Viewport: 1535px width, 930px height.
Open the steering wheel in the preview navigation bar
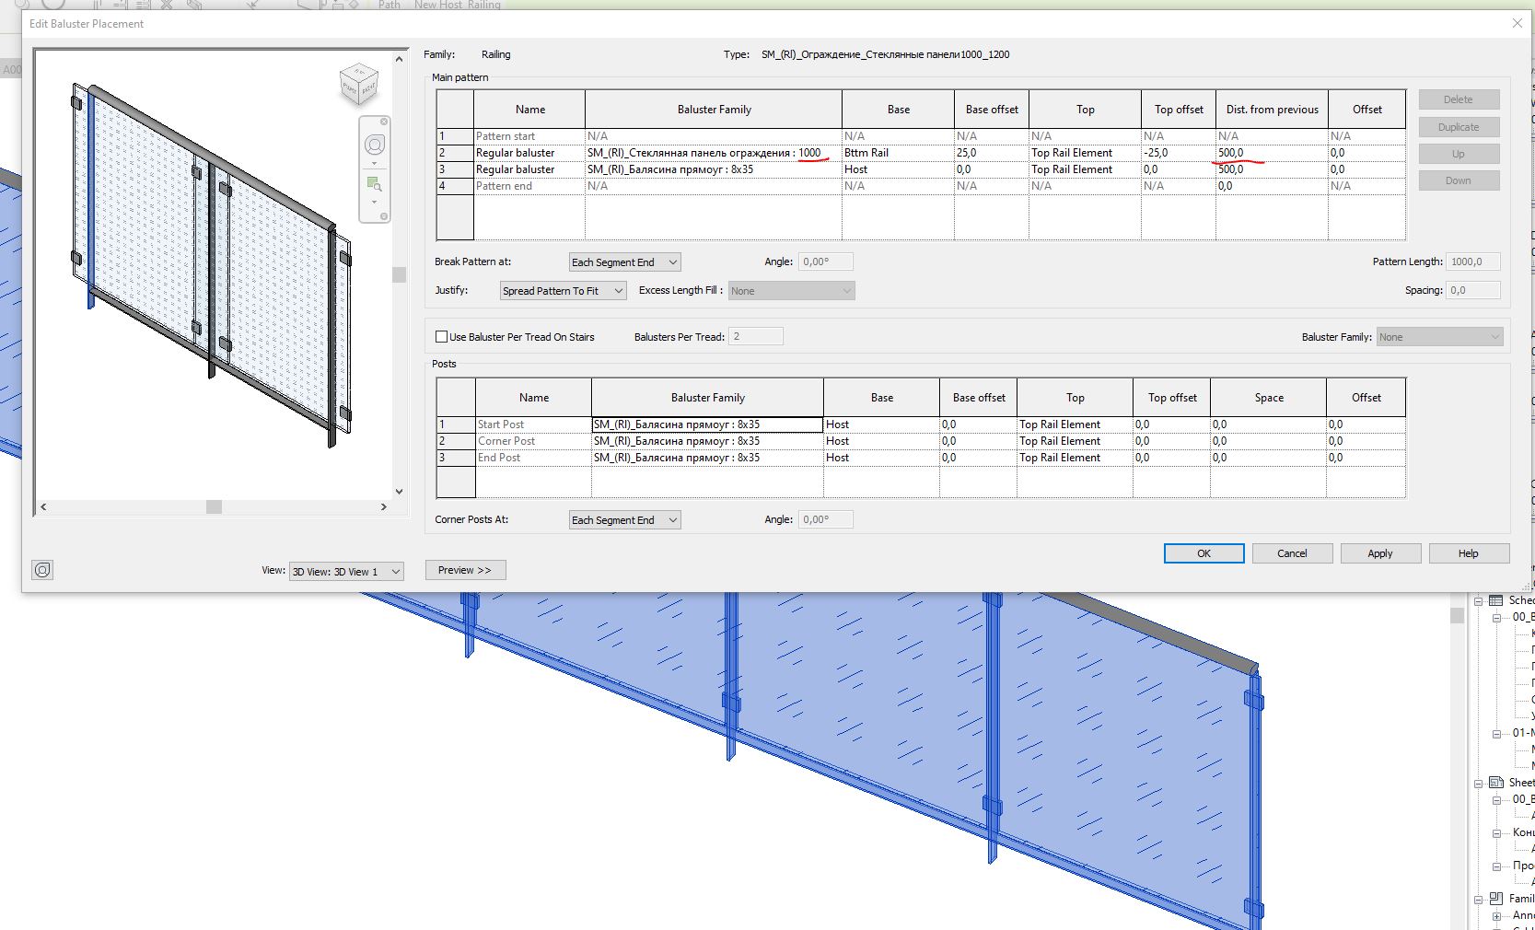point(375,145)
